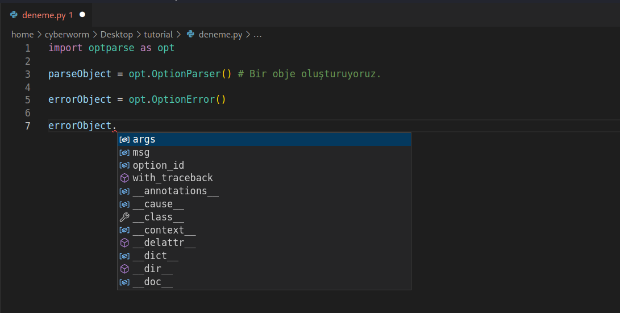Screen dimensions: 620x313
Task: Click the Python file icon in tab
Action: click(14, 14)
